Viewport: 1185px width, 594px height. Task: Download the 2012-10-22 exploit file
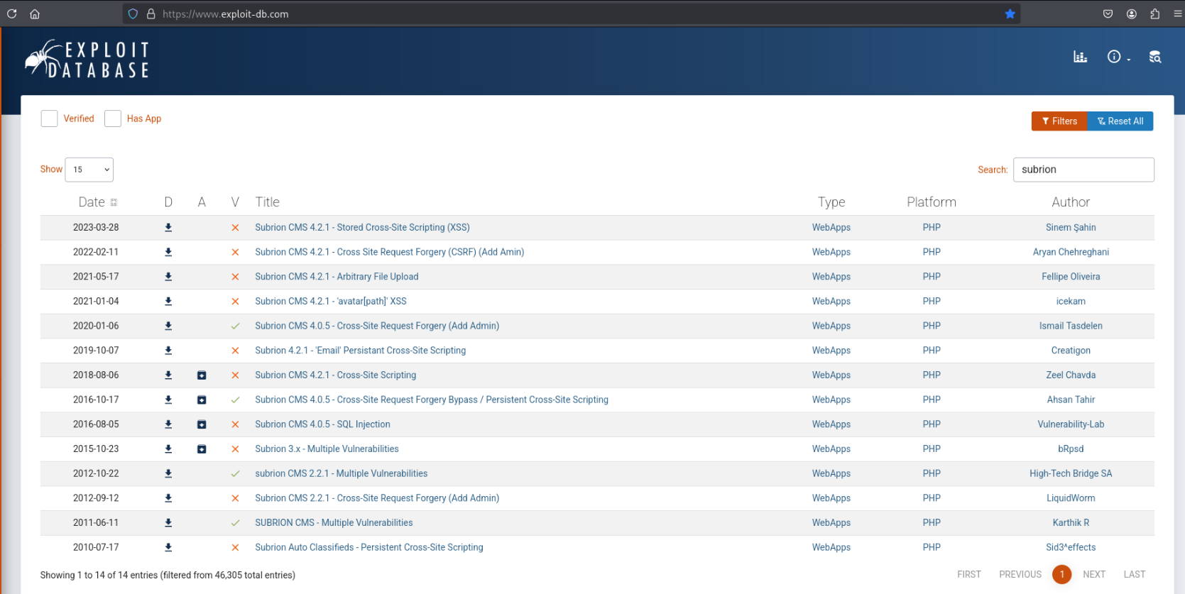(168, 473)
